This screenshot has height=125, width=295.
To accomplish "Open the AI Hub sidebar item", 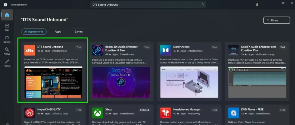I will click(x=7, y=51).
